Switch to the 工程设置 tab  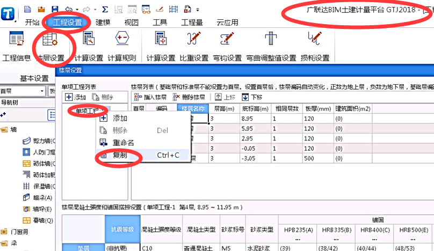(67, 23)
